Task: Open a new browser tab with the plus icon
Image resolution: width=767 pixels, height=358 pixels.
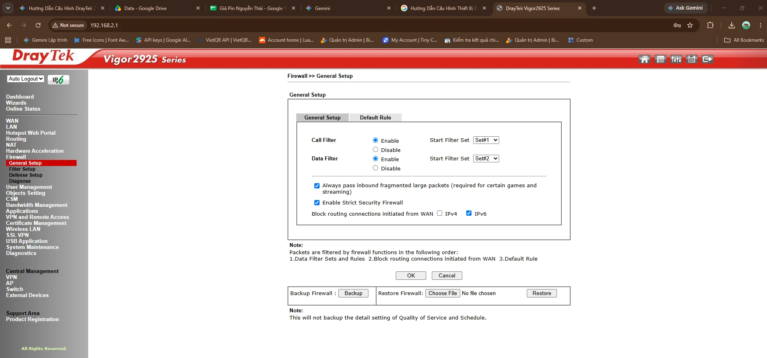Action: (594, 8)
